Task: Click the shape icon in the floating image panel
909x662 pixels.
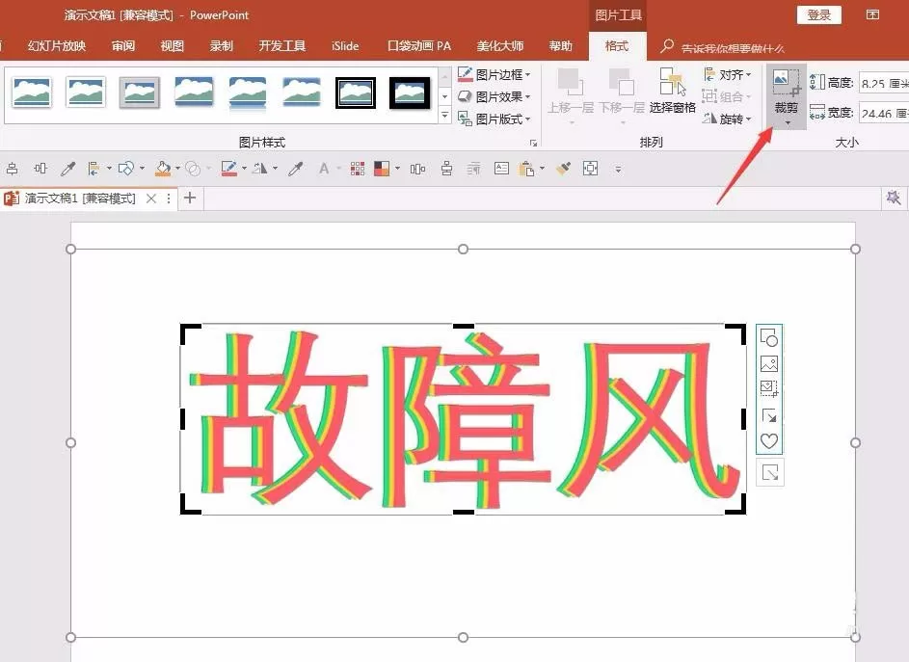Action: pos(768,337)
